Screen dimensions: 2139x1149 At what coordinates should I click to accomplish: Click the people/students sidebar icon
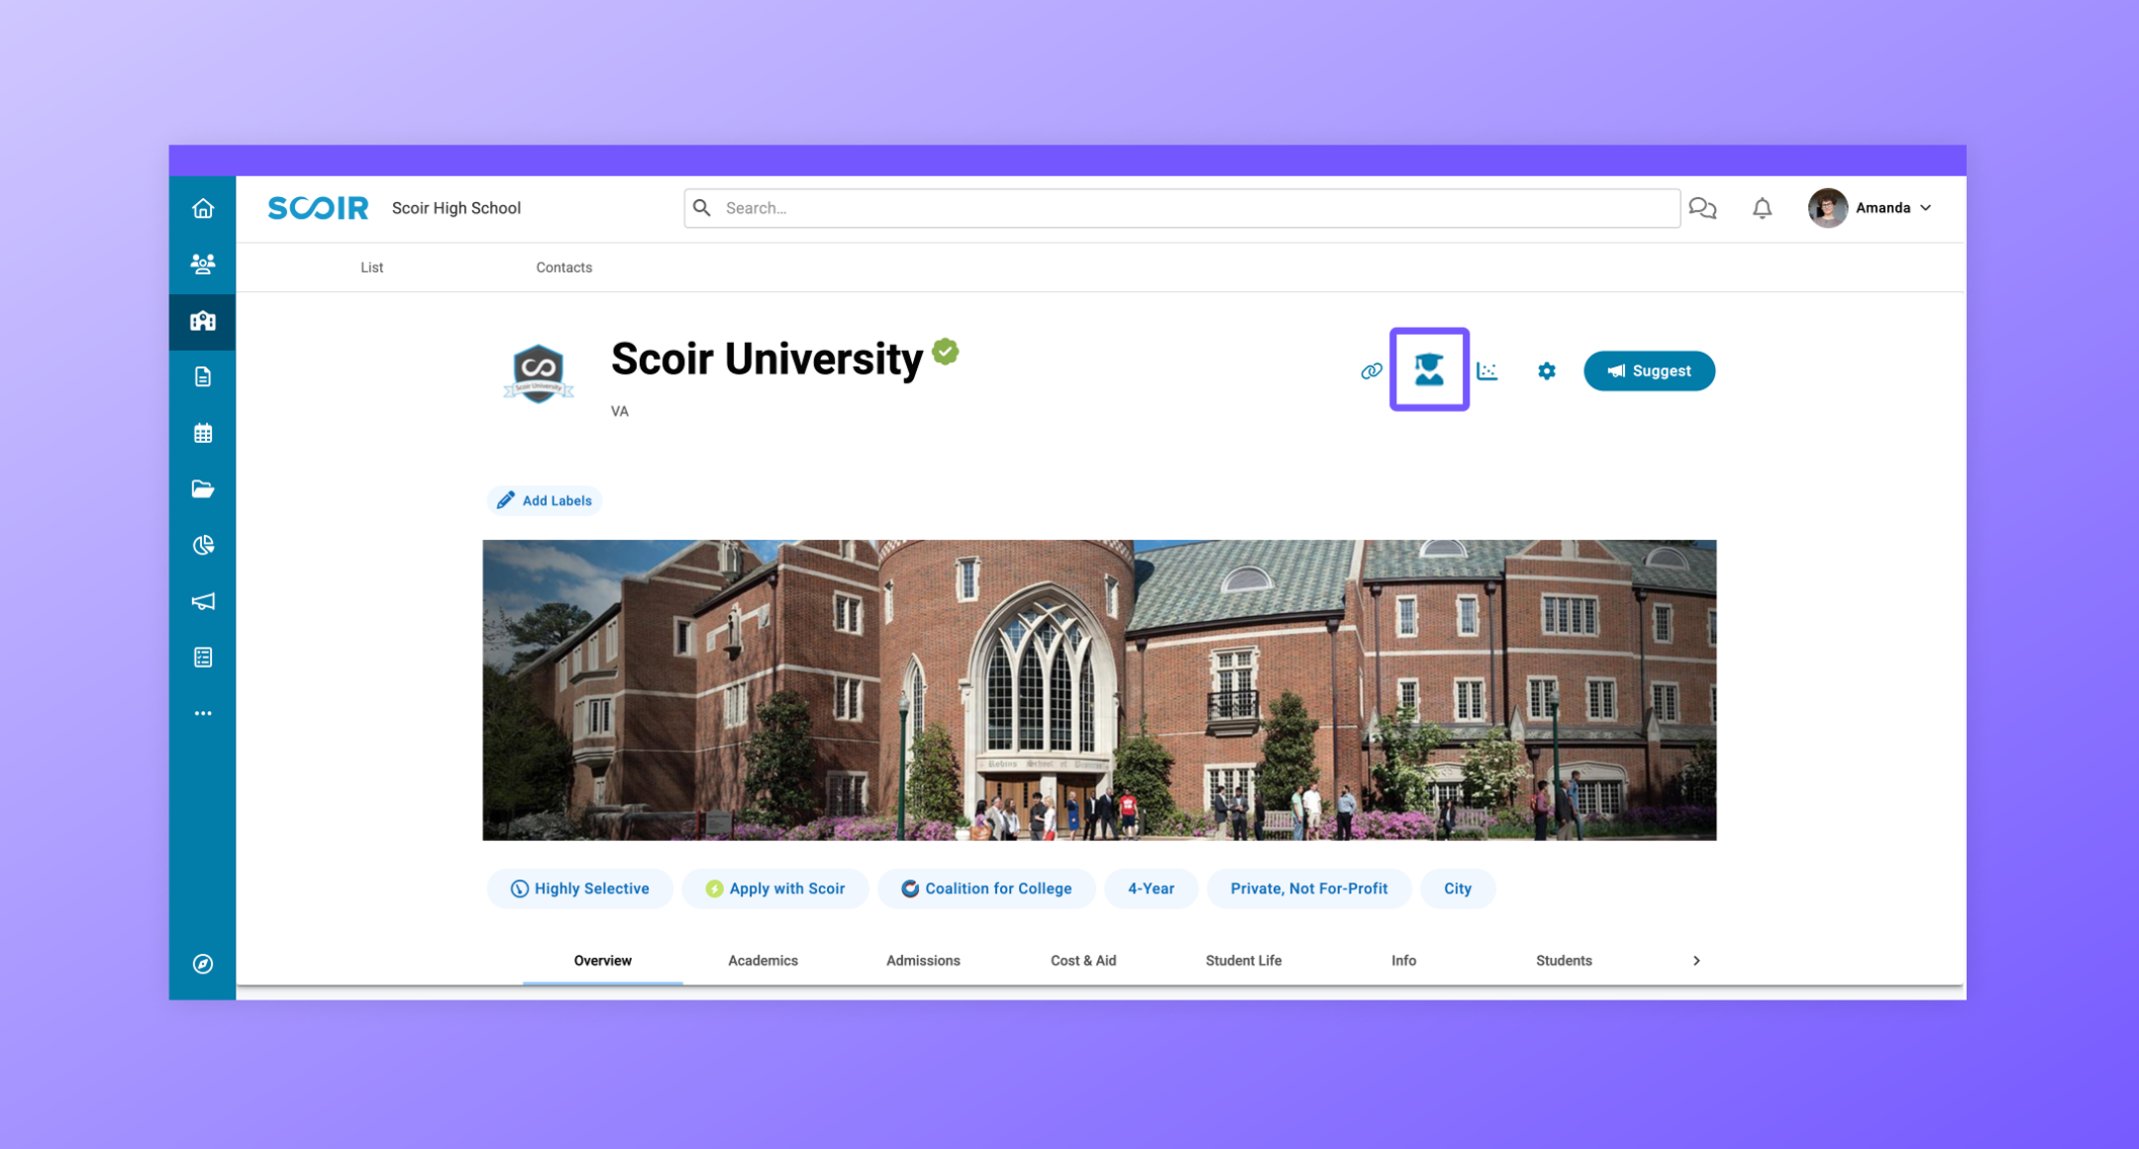[202, 264]
